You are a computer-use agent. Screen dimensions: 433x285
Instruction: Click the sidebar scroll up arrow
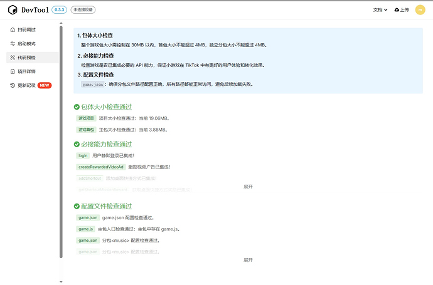pos(61,23)
